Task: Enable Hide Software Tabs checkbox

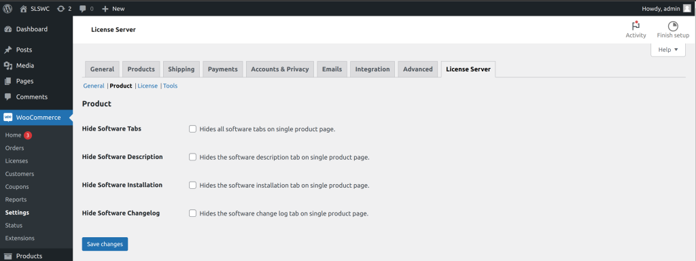Action: (192, 128)
